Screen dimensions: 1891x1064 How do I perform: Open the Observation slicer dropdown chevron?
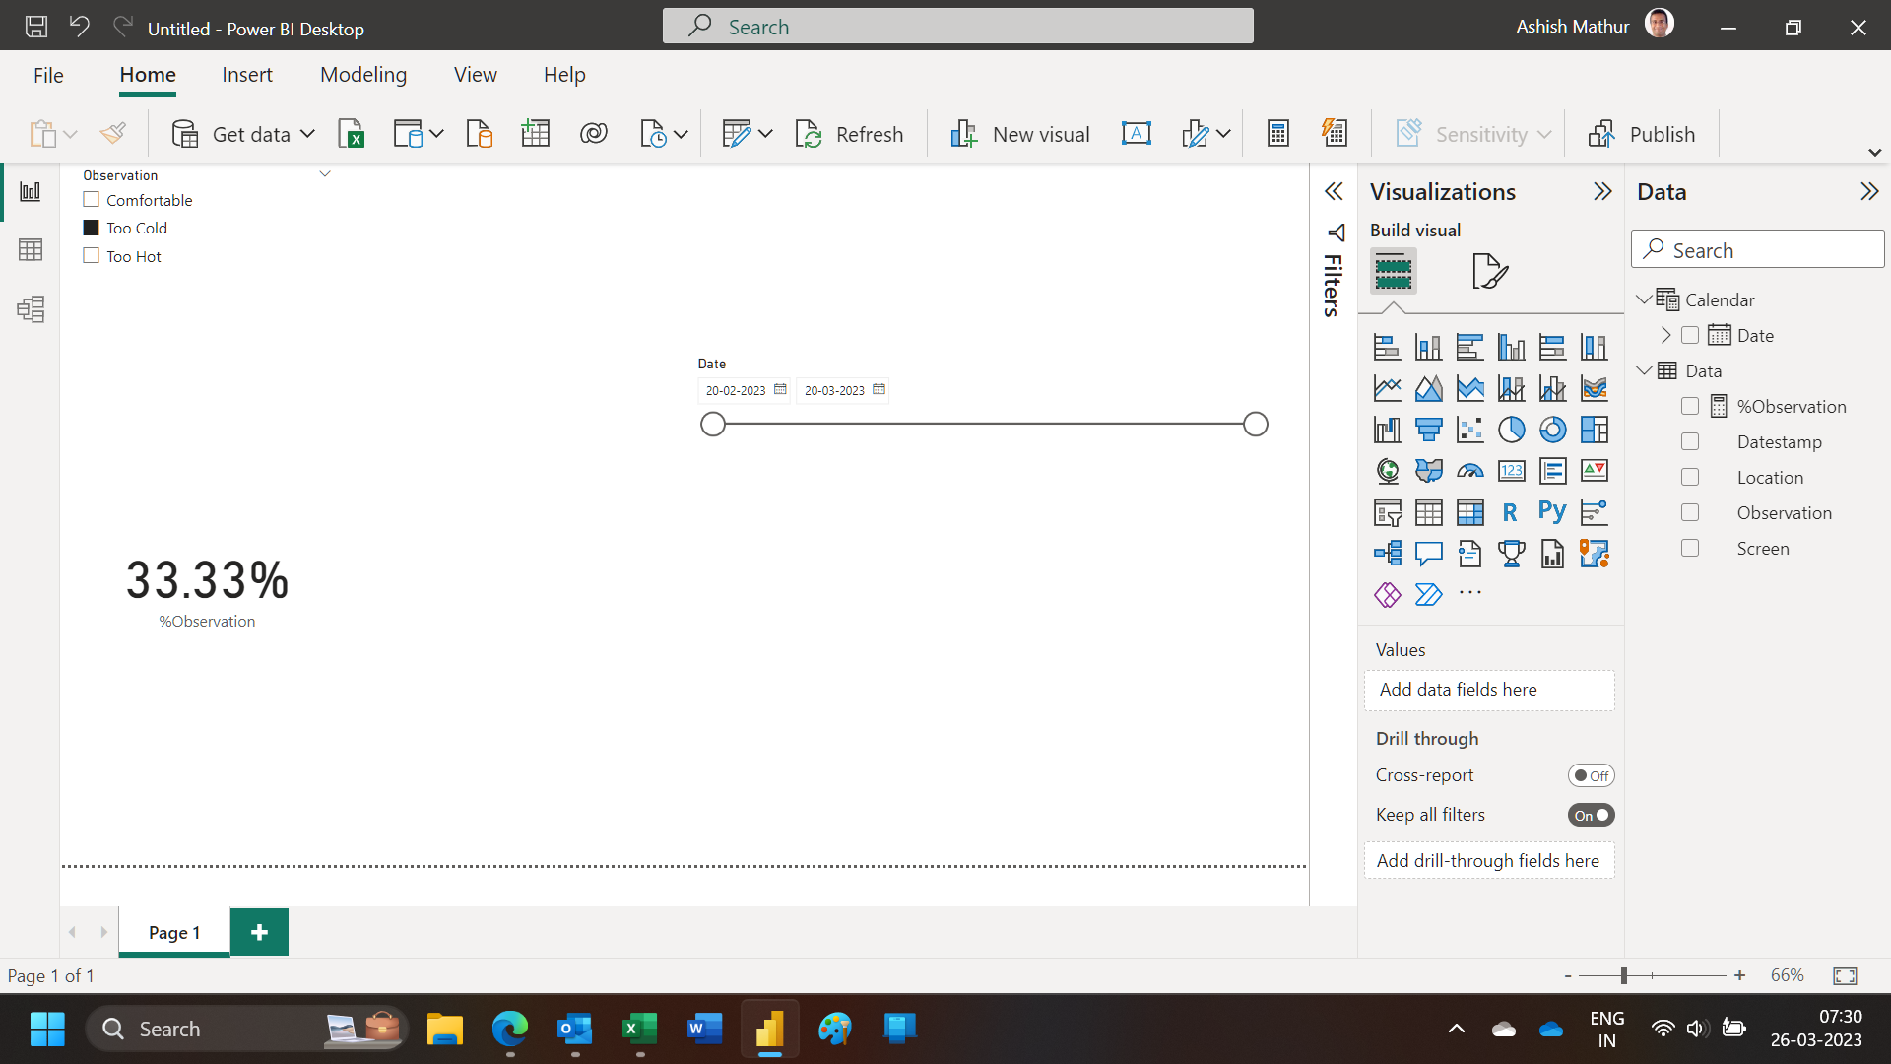[325, 174]
